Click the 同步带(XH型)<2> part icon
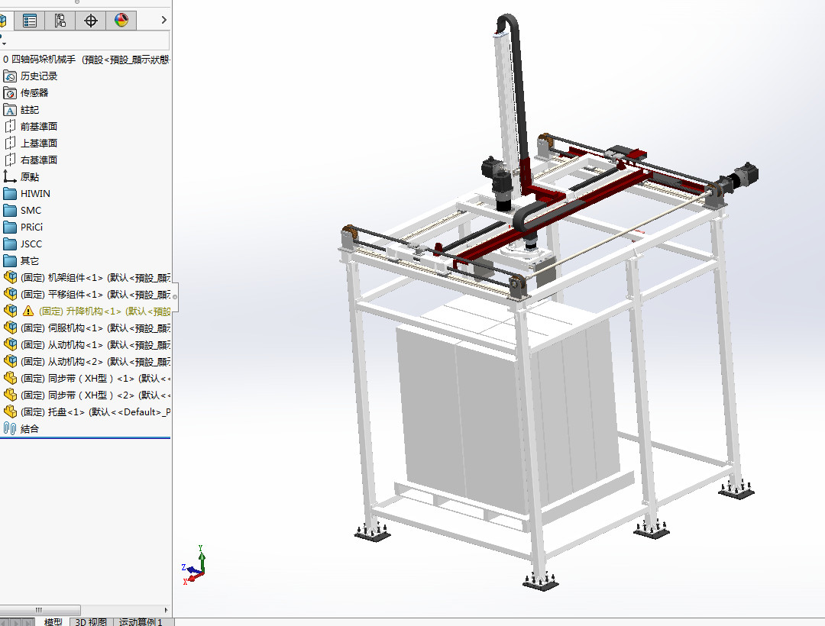Screen dimensions: 825x626 point(10,395)
